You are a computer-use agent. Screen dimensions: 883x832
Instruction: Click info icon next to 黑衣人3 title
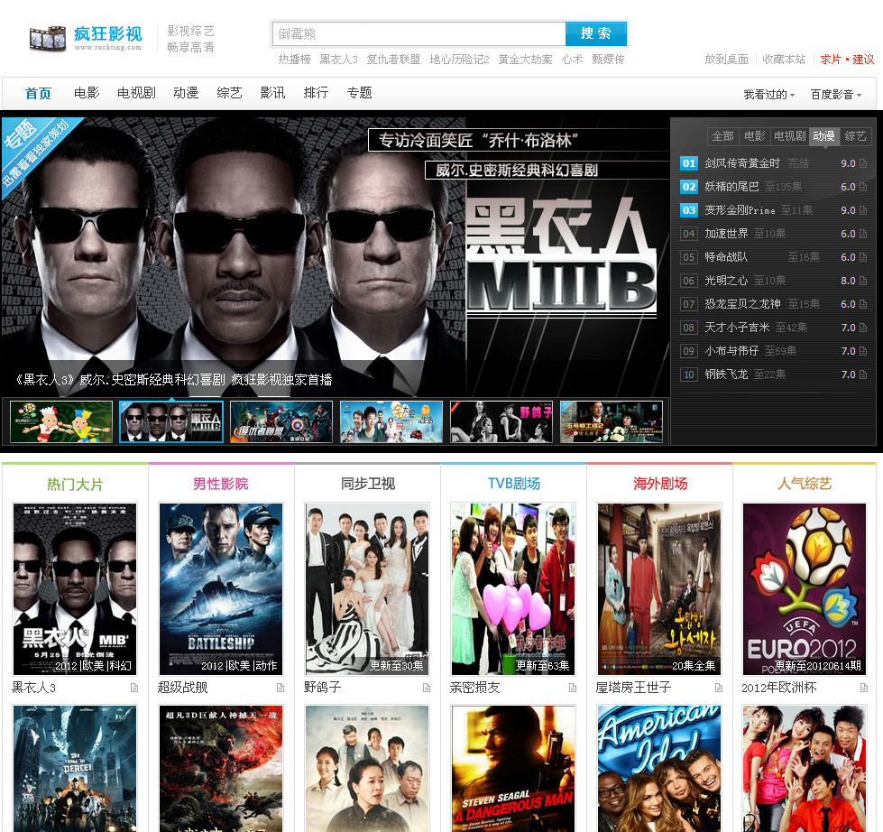coord(134,688)
